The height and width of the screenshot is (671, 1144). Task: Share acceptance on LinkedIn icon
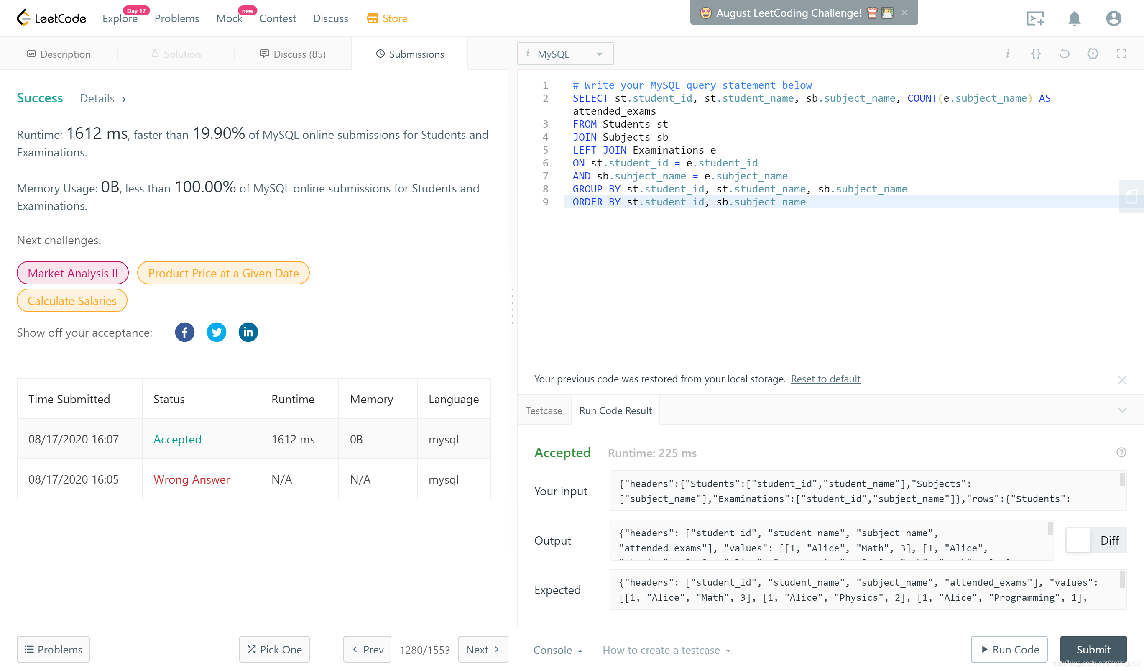[248, 332]
